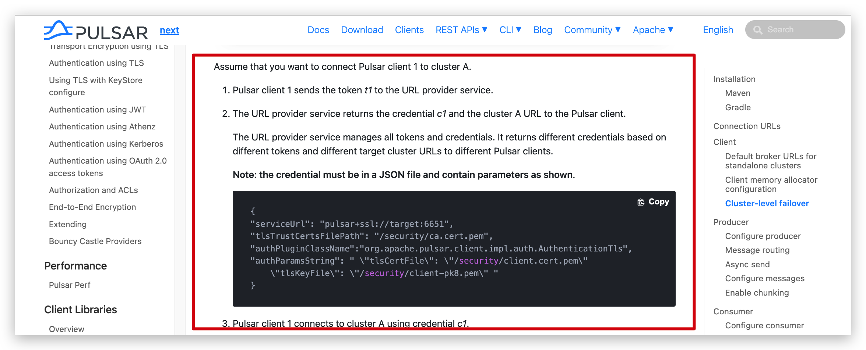Jump to Async send
Image resolution: width=866 pixels, height=350 pixels.
tap(747, 264)
